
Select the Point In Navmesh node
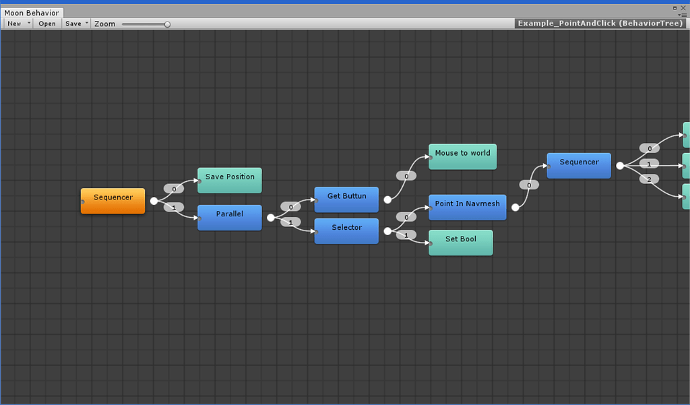click(467, 207)
